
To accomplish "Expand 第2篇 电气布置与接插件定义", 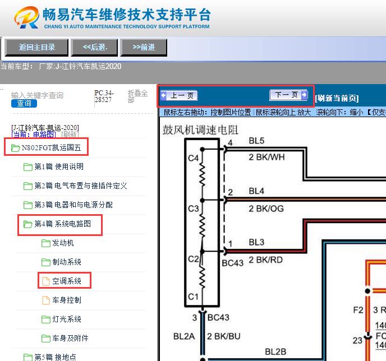I will click(80, 186).
